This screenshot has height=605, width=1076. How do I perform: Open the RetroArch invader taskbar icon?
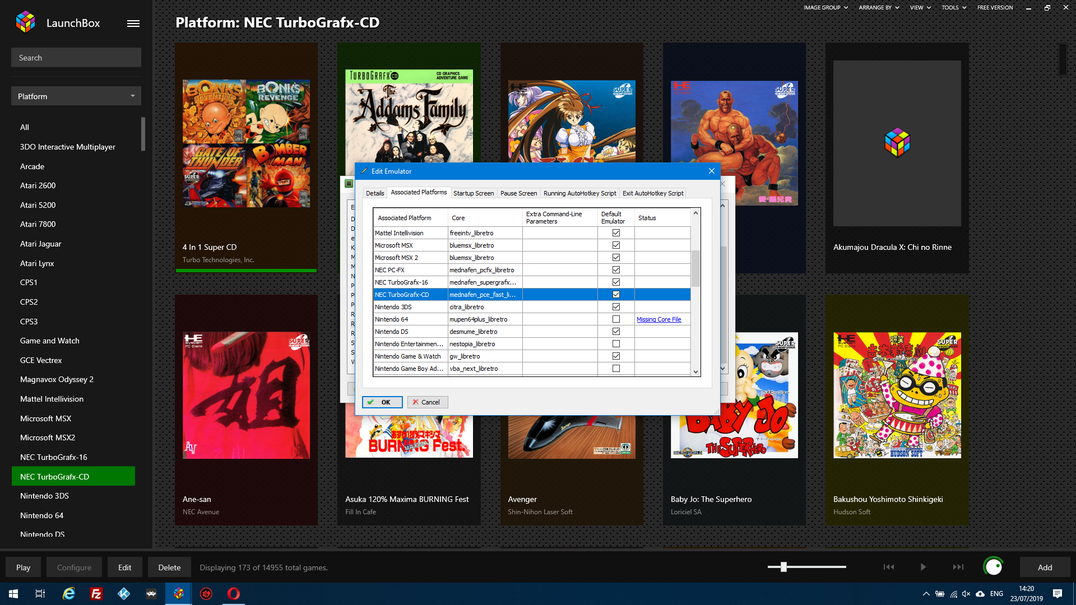pos(151,594)
